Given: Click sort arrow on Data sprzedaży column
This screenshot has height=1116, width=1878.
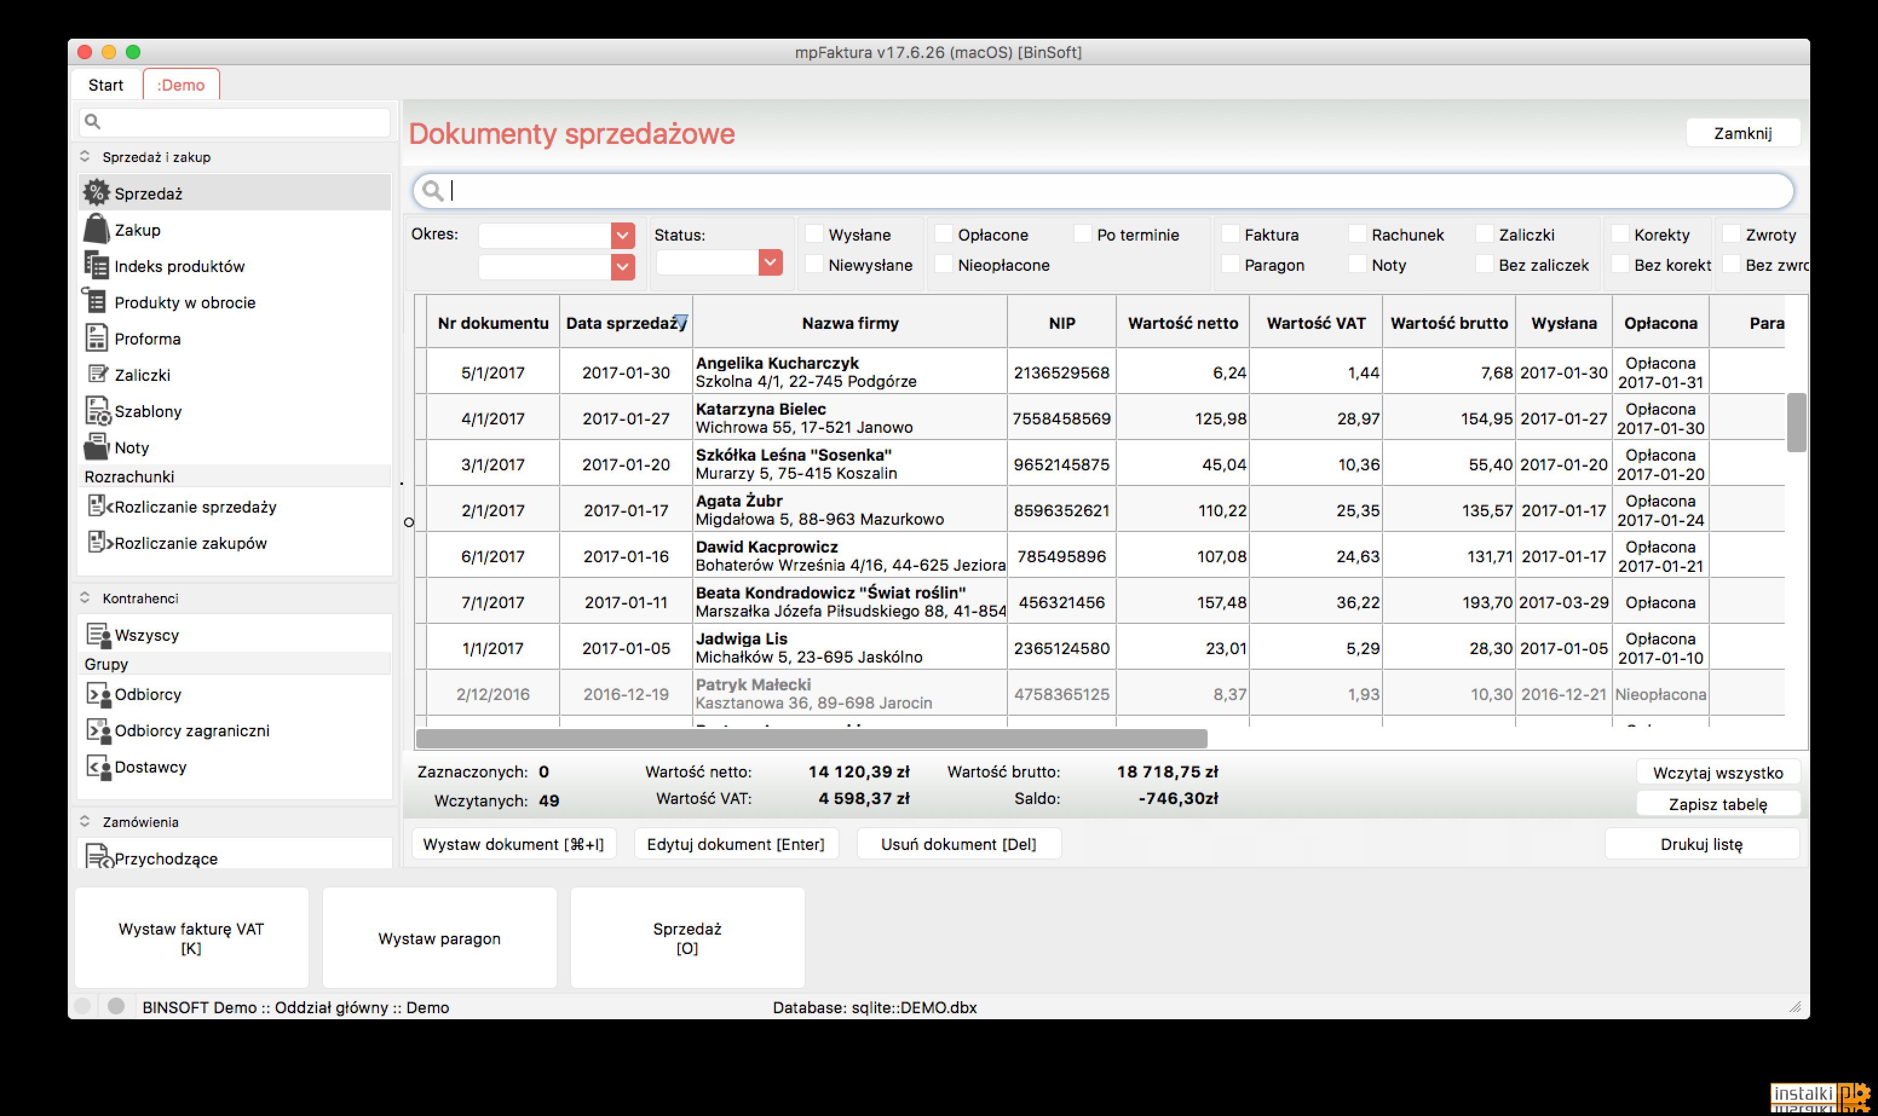Looking at the screenshot, I should 681,321.
